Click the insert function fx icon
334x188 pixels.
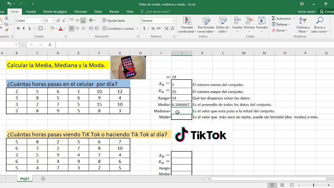coord(50,45)
